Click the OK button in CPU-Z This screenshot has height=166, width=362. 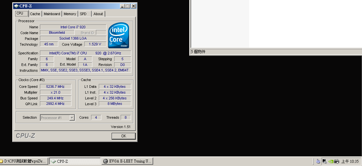124,136
